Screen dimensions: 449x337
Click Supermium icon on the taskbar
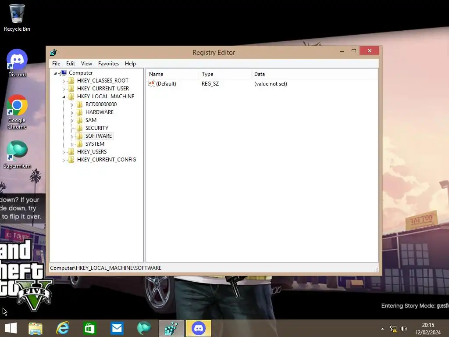click(x=144, y=328)
